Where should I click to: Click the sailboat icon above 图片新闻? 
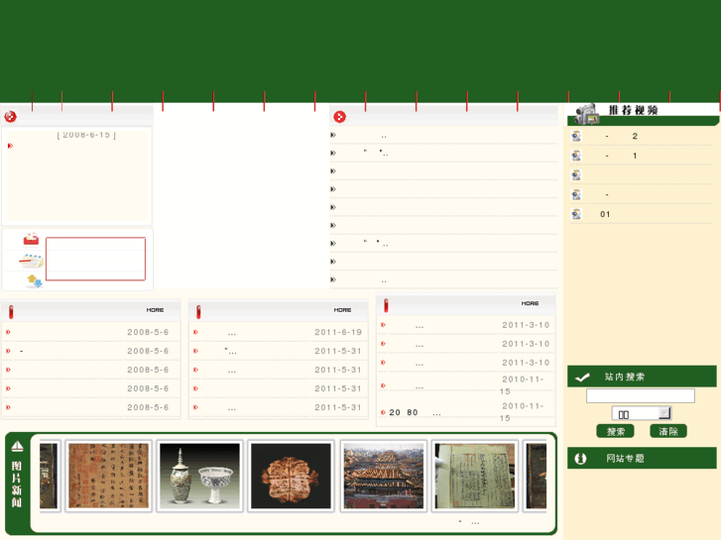17,446
